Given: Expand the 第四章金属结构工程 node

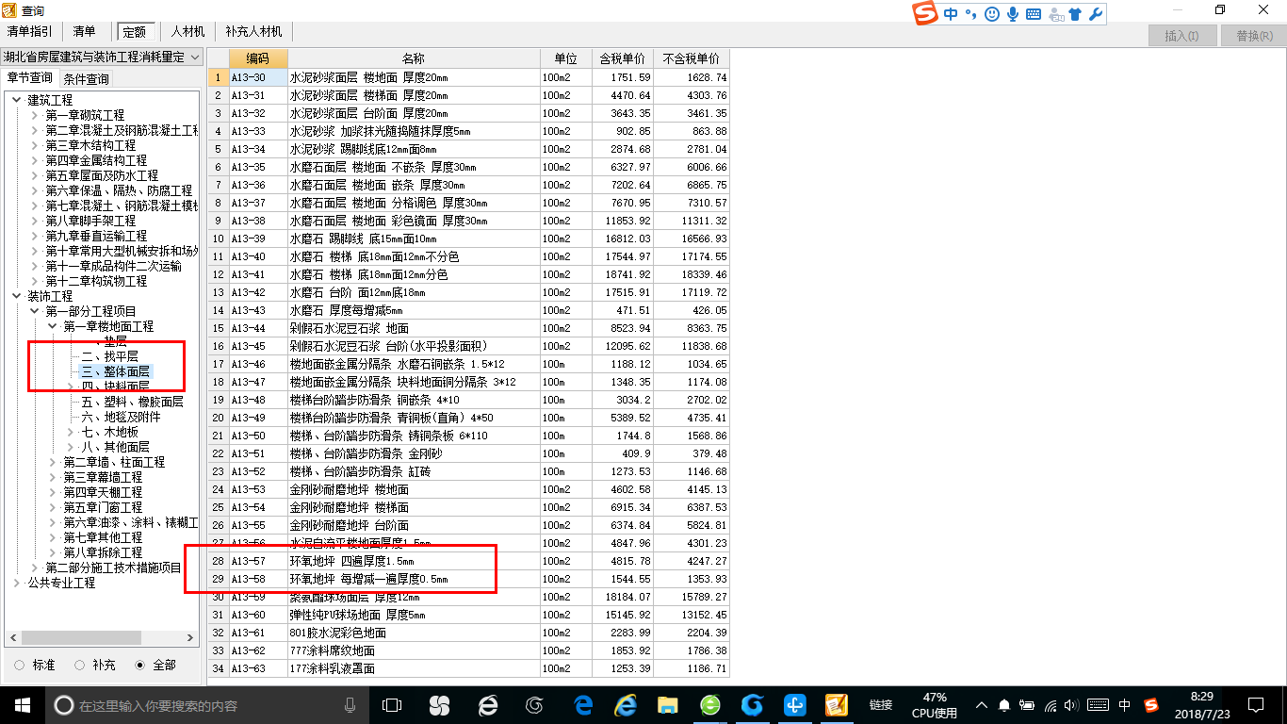Looking at the screenshot, I should point(36,160).
